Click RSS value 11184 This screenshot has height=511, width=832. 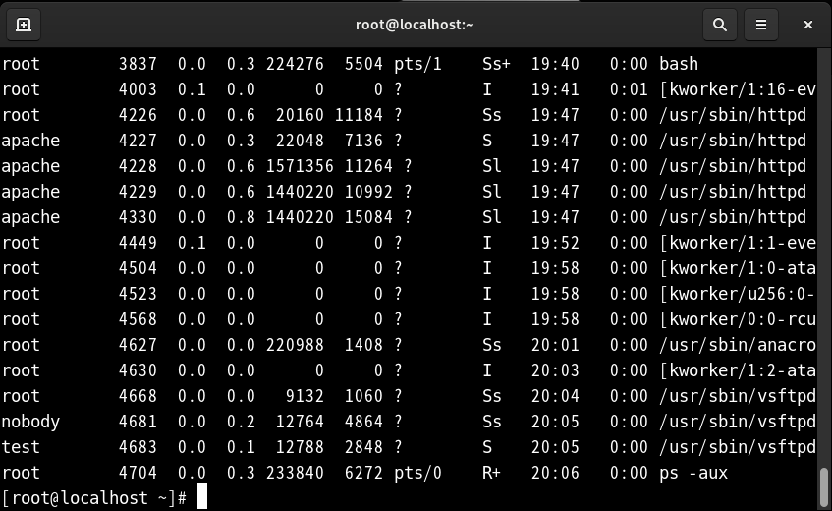[359, 115]
